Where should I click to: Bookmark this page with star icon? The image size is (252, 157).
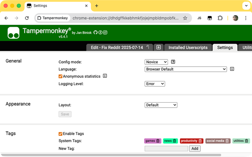(x=185, y=18)
